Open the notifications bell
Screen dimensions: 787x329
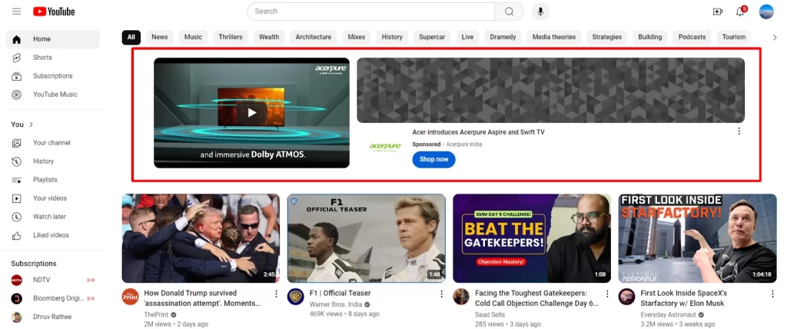pos(740,12)
